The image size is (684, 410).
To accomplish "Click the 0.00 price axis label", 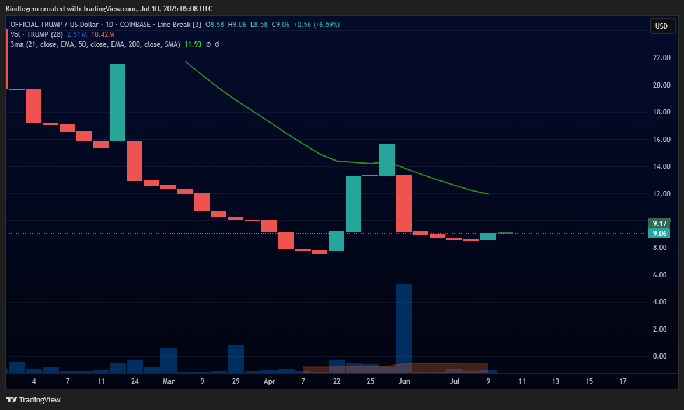I will coord(659,356).
